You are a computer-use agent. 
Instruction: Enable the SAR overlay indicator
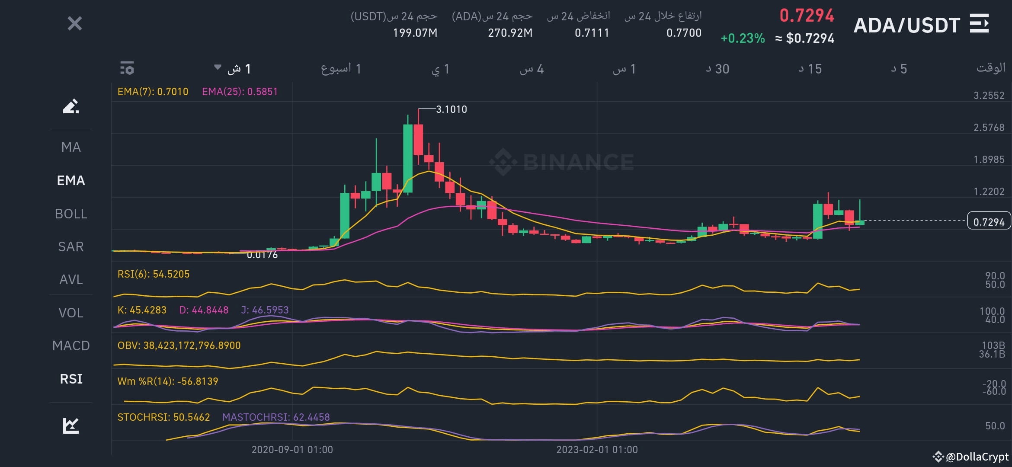click(70, 246)
